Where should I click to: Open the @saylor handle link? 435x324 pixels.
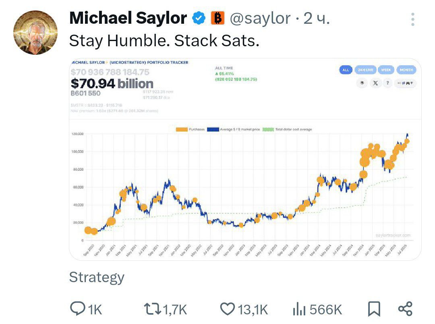(260, 19)
